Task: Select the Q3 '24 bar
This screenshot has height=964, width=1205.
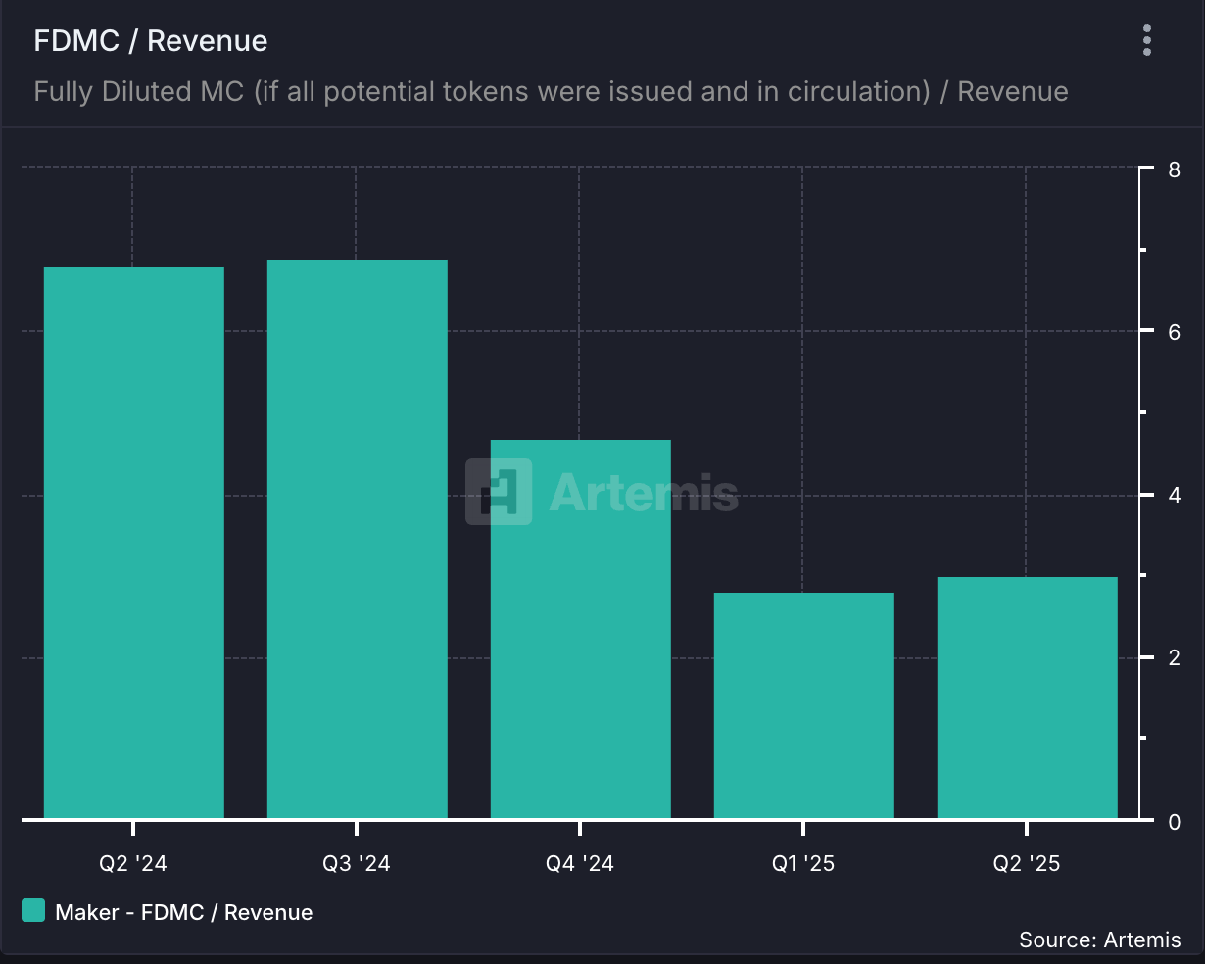Action: click(358, 539)
